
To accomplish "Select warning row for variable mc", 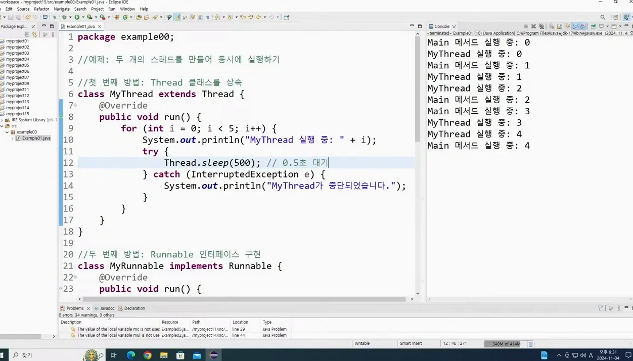I will [174, 329].
